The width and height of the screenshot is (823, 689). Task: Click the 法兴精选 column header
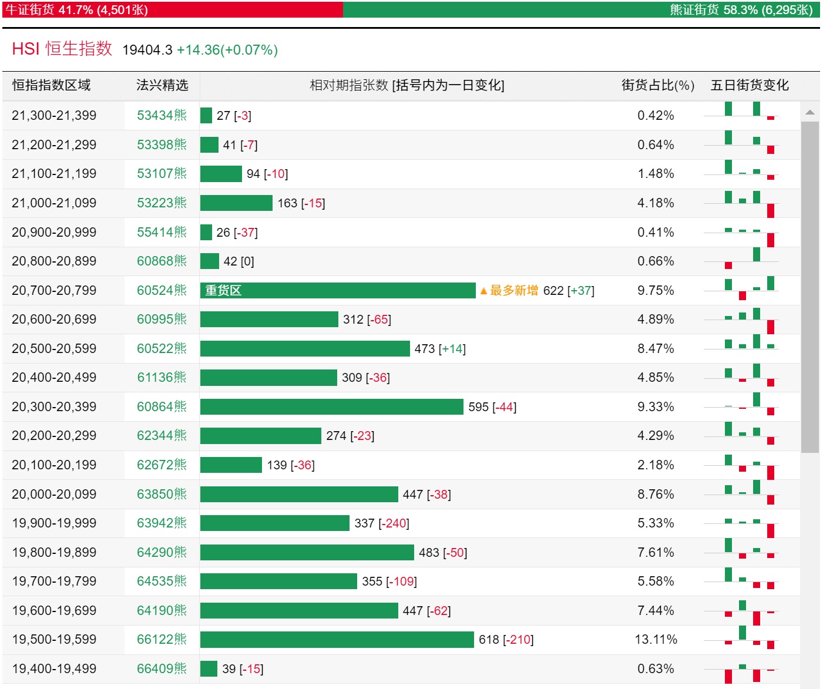coord(162,86)
